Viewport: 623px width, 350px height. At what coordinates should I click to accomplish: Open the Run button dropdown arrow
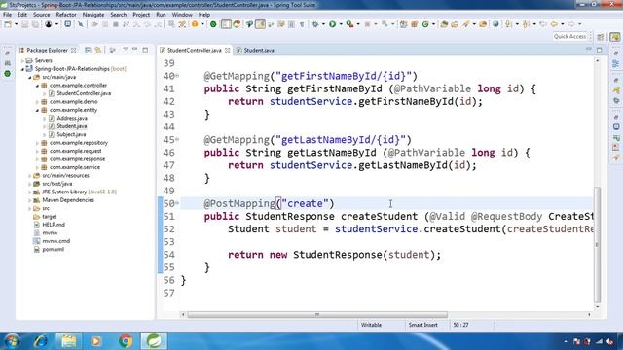coord(341,24)
